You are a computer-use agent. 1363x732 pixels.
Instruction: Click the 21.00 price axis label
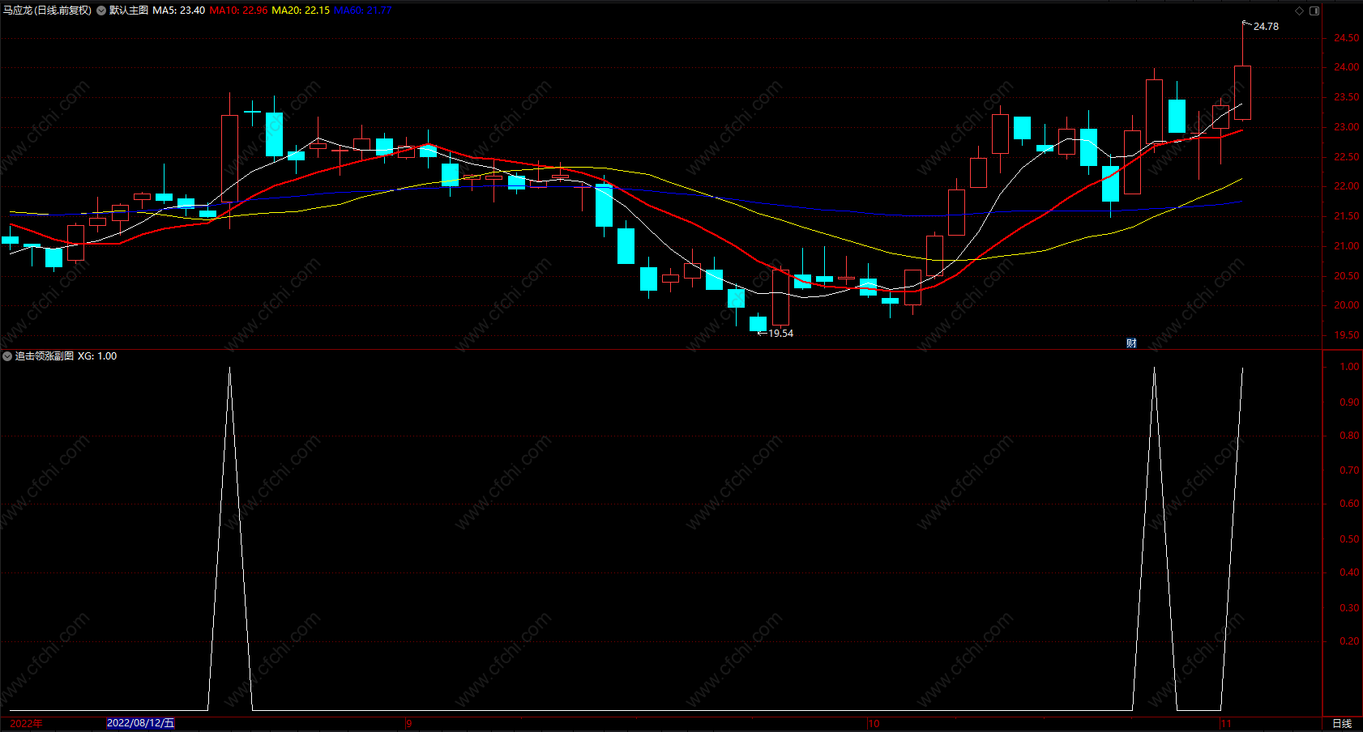[x=1347, y=246]
